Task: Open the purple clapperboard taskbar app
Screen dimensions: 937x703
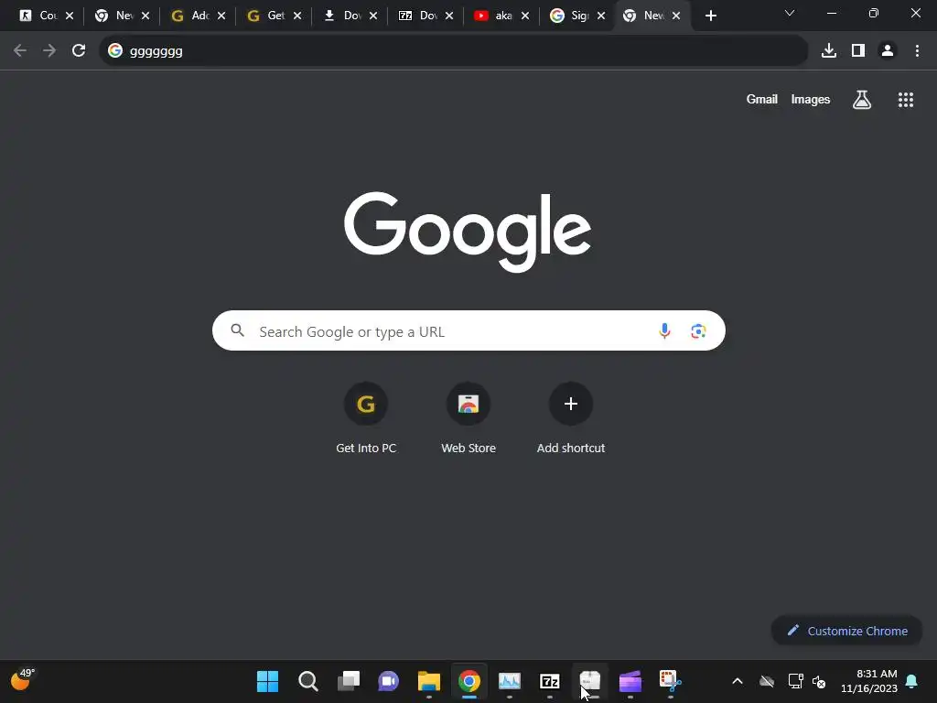Action: pyautogui.click(x=630, y=681)
